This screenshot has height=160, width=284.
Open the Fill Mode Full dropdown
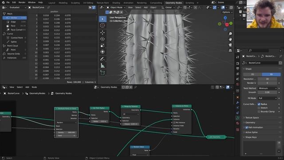click(267, 98)
